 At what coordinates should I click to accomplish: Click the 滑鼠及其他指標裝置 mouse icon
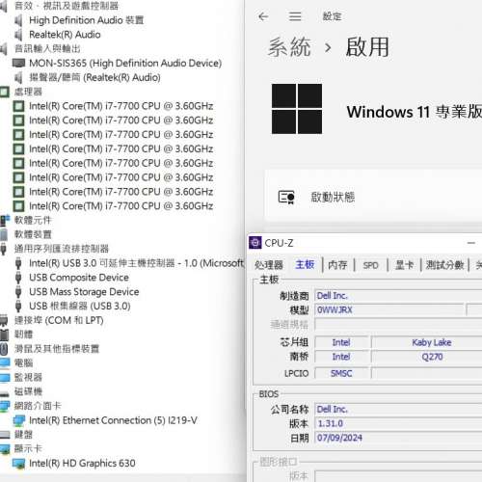(4, 349)
